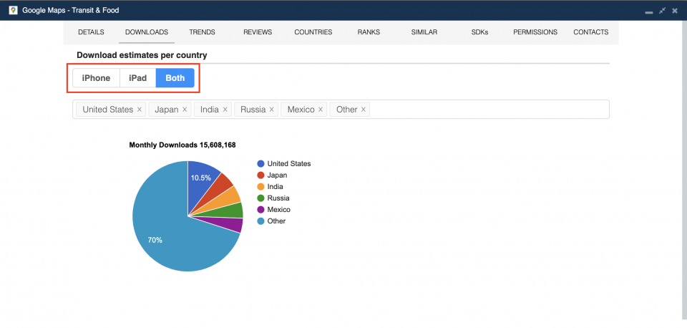This screenshot has height=328, width=687.
Task: Click the United States legend label
Action: 288,163
